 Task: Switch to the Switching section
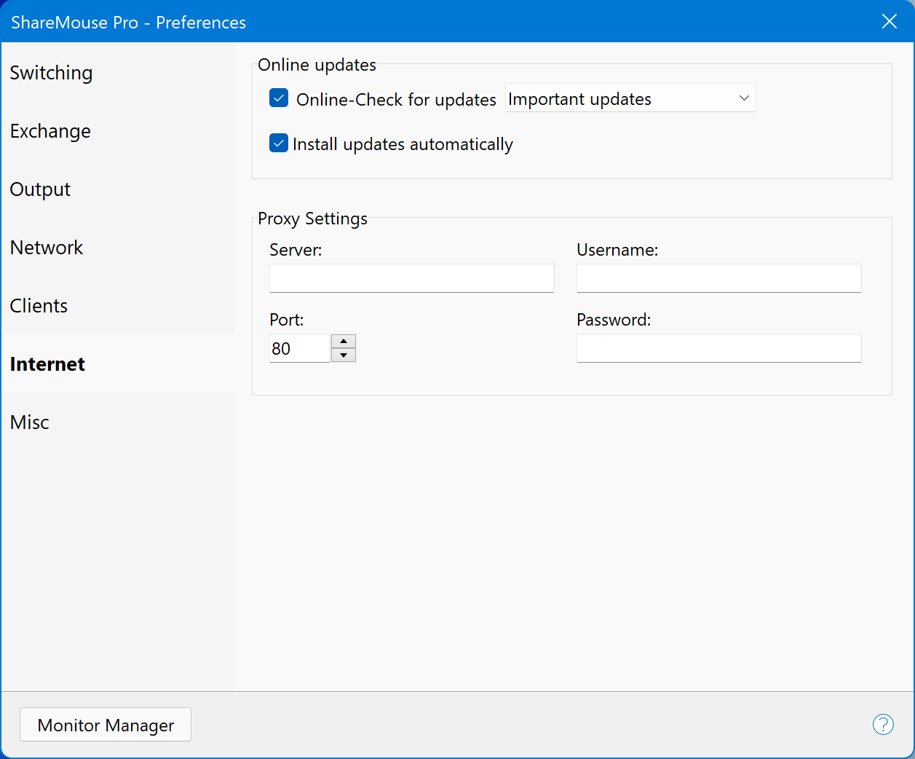tap(118, 73)
